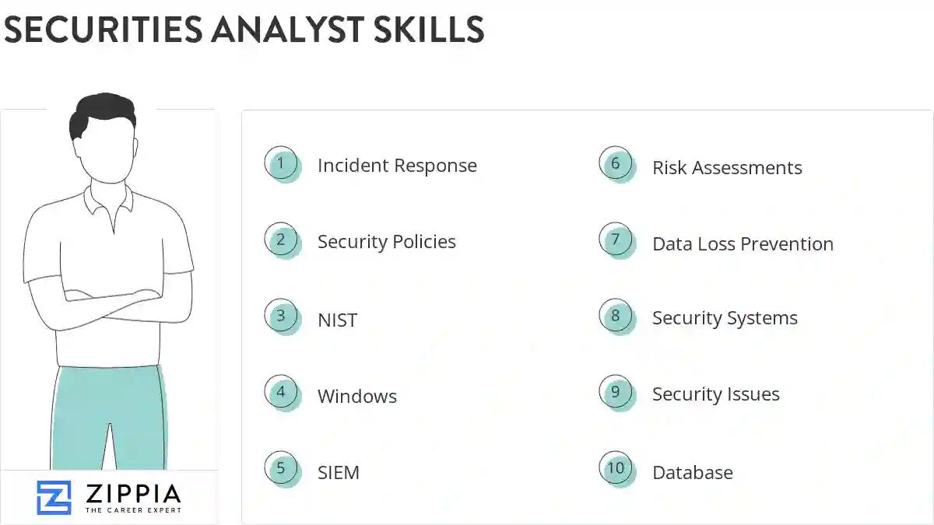934x525 pixels.
Task: Click the Risk Assessments skill label
Action: [727, 168]
